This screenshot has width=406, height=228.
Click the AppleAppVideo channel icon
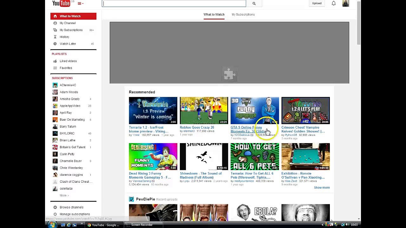point(55,106)
